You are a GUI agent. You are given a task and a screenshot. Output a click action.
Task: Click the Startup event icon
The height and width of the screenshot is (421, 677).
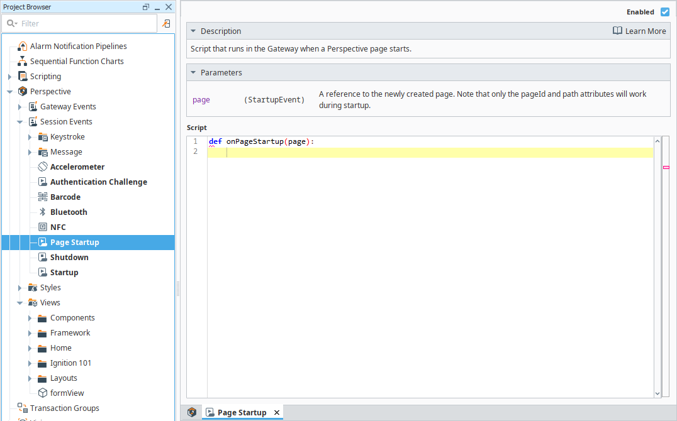pos(43,272)
